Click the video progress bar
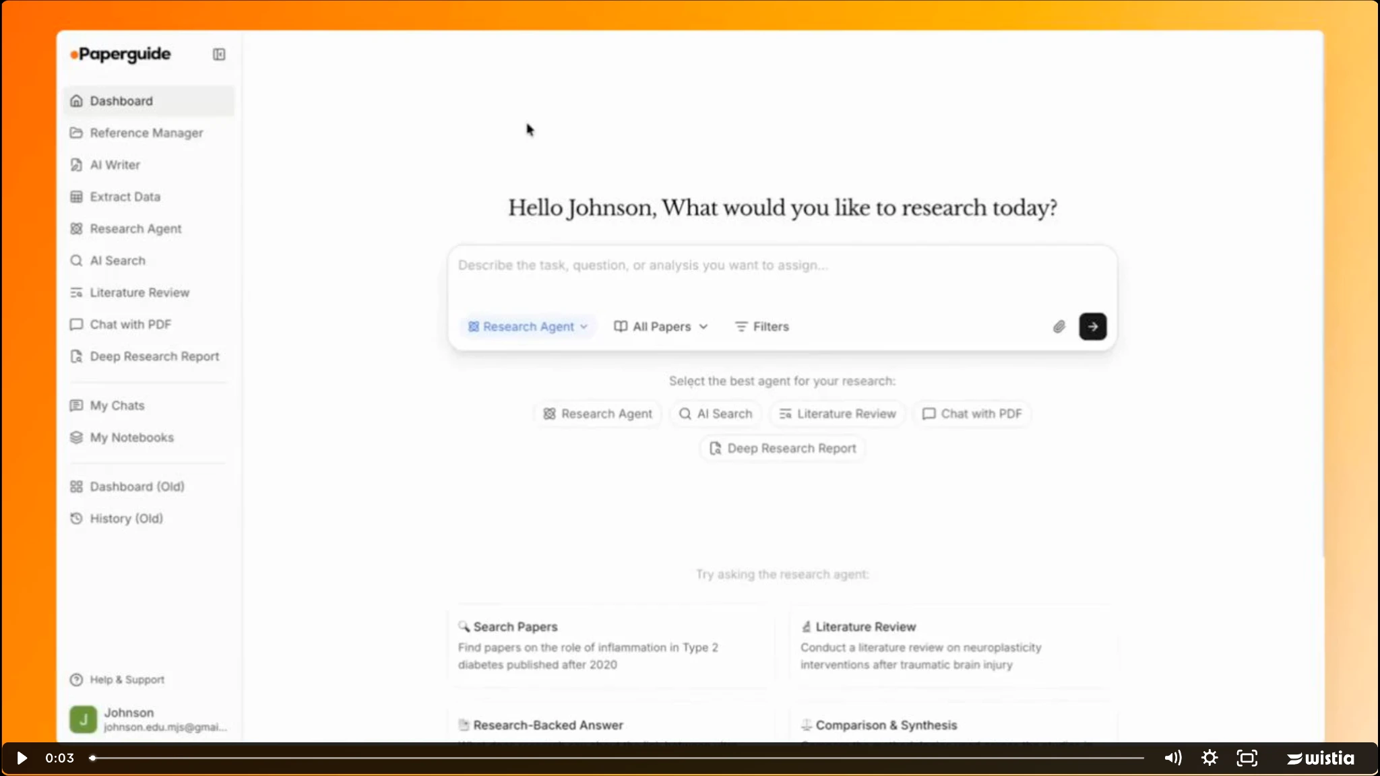This screenshot has width=1380, height=776. (x=617, y=758)
